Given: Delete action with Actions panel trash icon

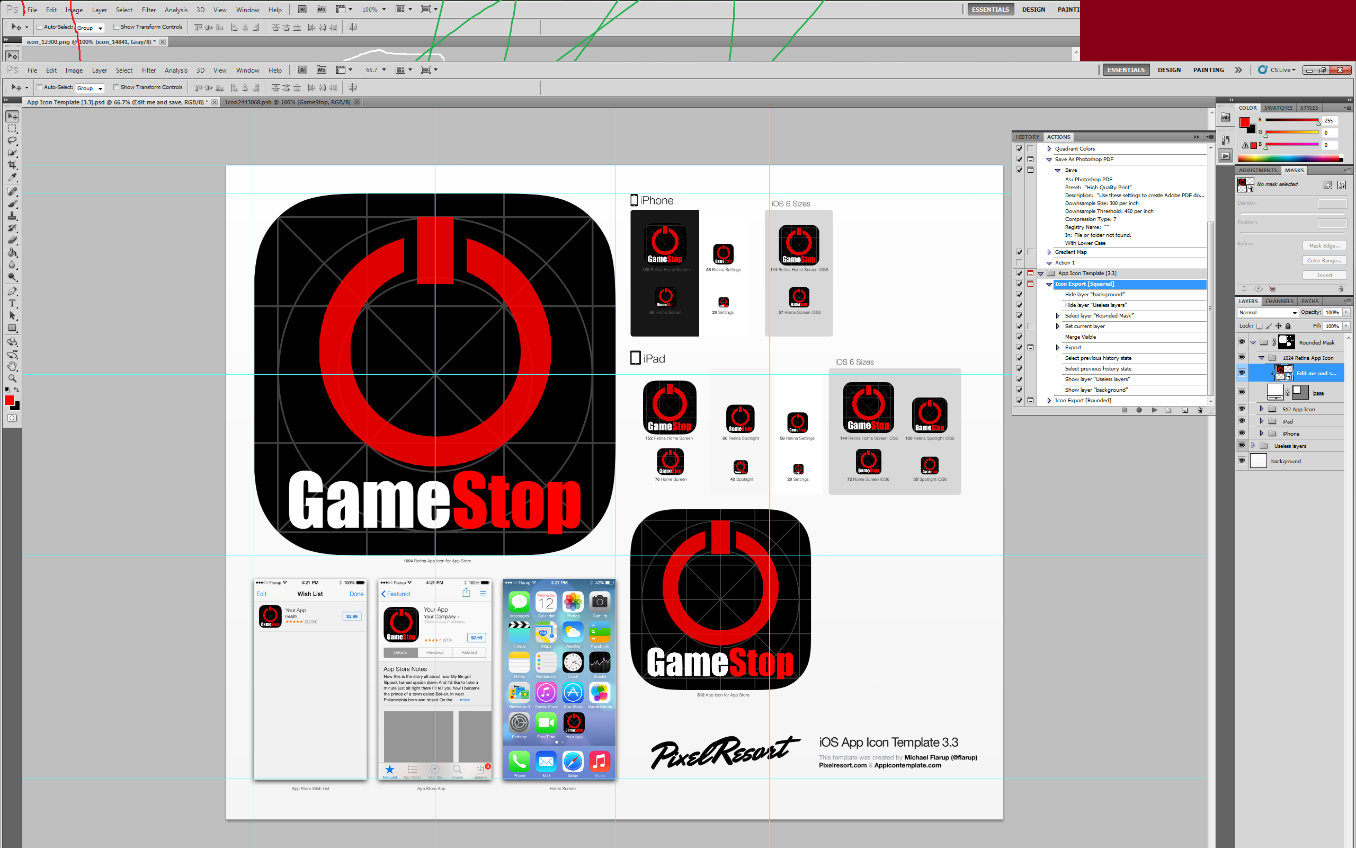Looking at the screenshot, I should click(1200, 410).
